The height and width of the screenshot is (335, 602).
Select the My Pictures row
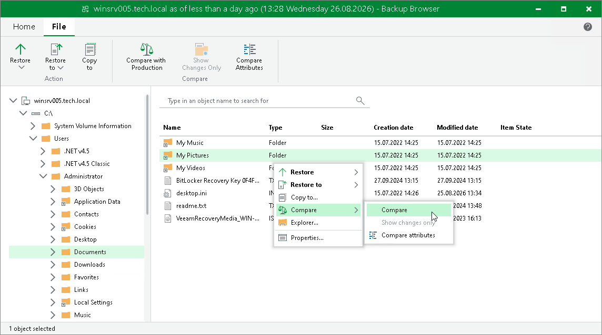click(x=380, y=155)
